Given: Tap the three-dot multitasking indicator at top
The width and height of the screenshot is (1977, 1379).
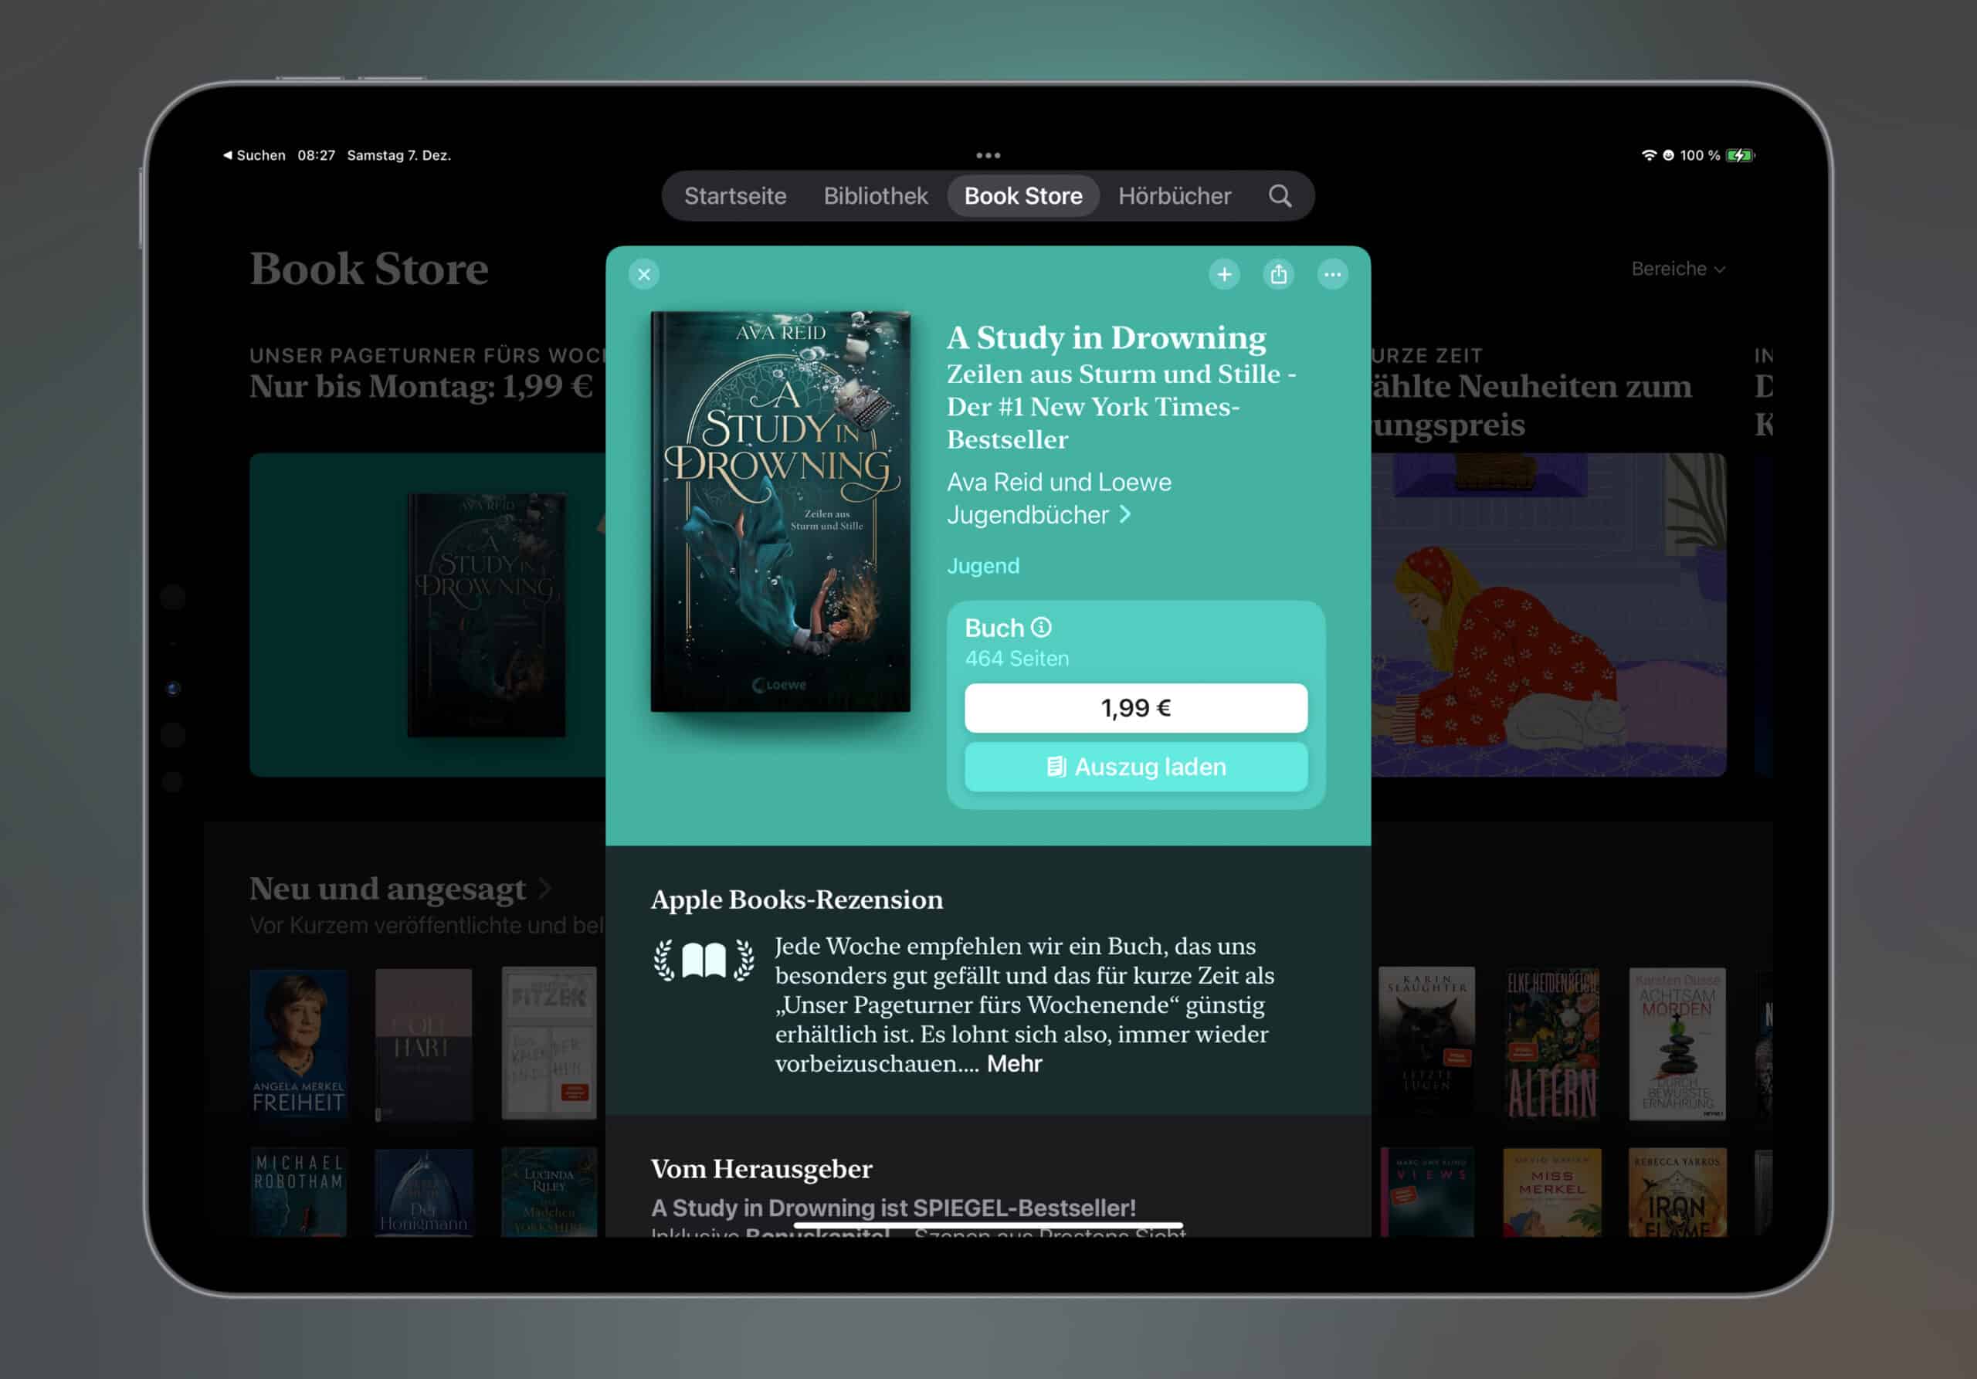Looking at the screenshot, I should tap(988, 156).
